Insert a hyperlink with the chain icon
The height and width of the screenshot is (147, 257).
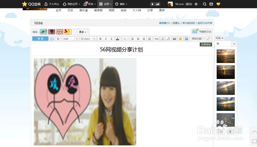(157, 39)
